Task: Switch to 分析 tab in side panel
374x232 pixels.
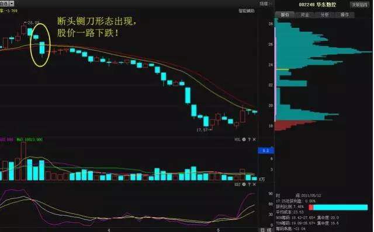Action: point(325,15)
